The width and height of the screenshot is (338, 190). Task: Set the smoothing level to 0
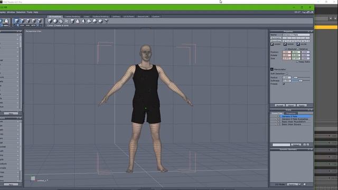pos(284,41)
